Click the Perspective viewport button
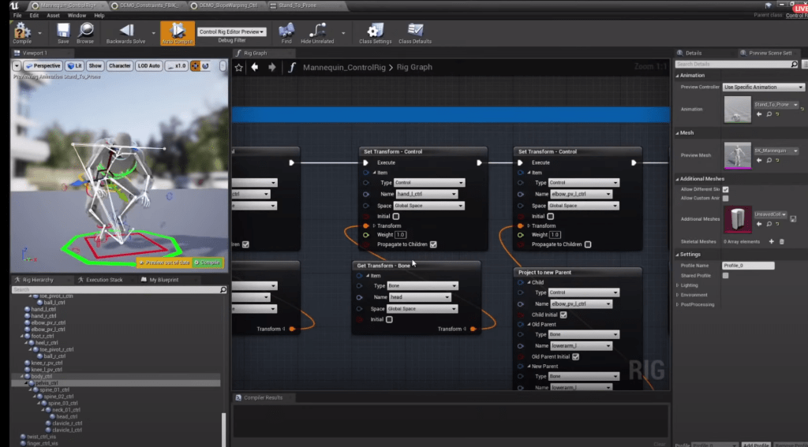The height and width of the screenshot is (447, 808). pos(43,65)
